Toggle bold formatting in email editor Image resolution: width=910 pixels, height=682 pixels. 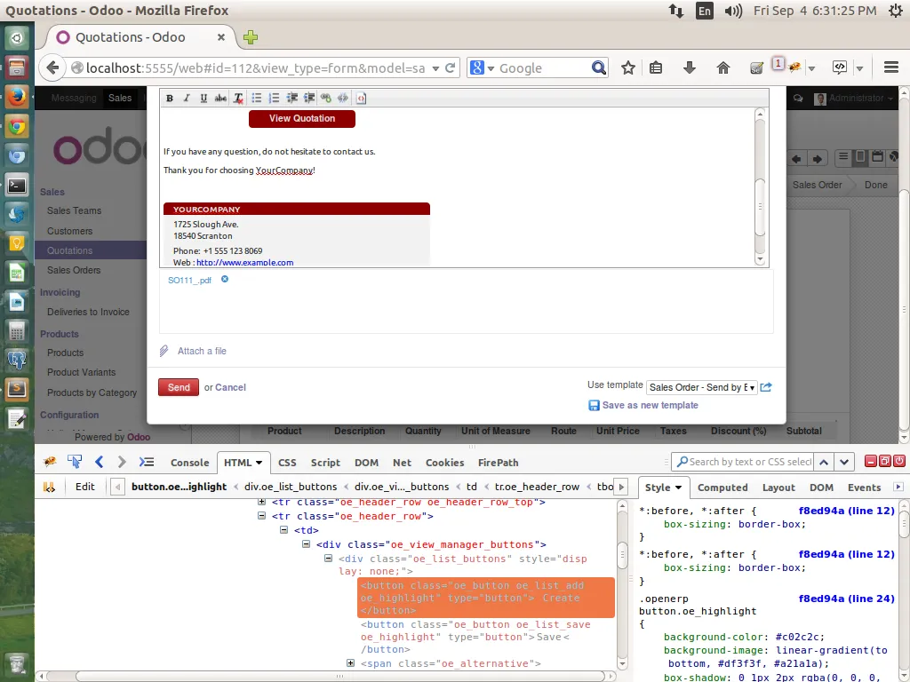tap(170, 98)
